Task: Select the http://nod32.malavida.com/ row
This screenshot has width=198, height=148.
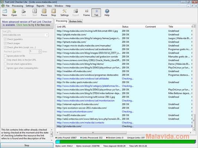Action: click(124, 115)
